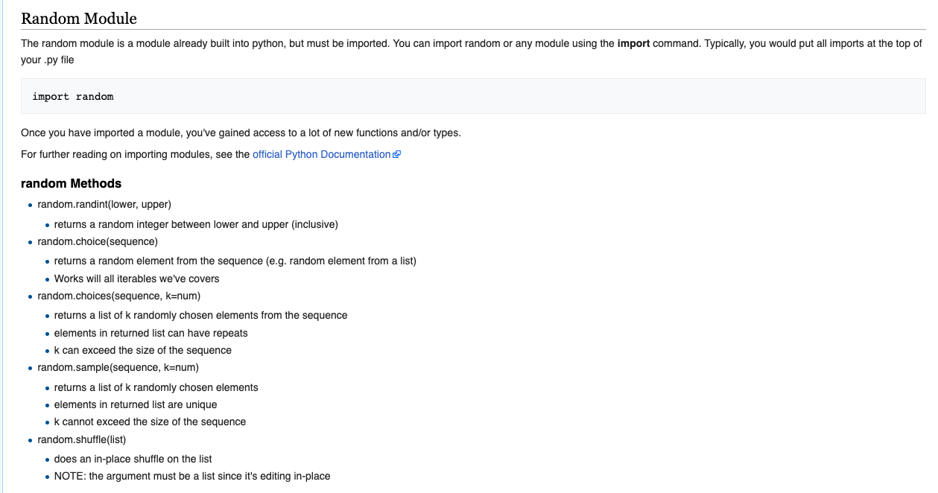Click 'returns a random integer between' line
The height and width of the screenshot is (493, 938).
coord(196,224)
